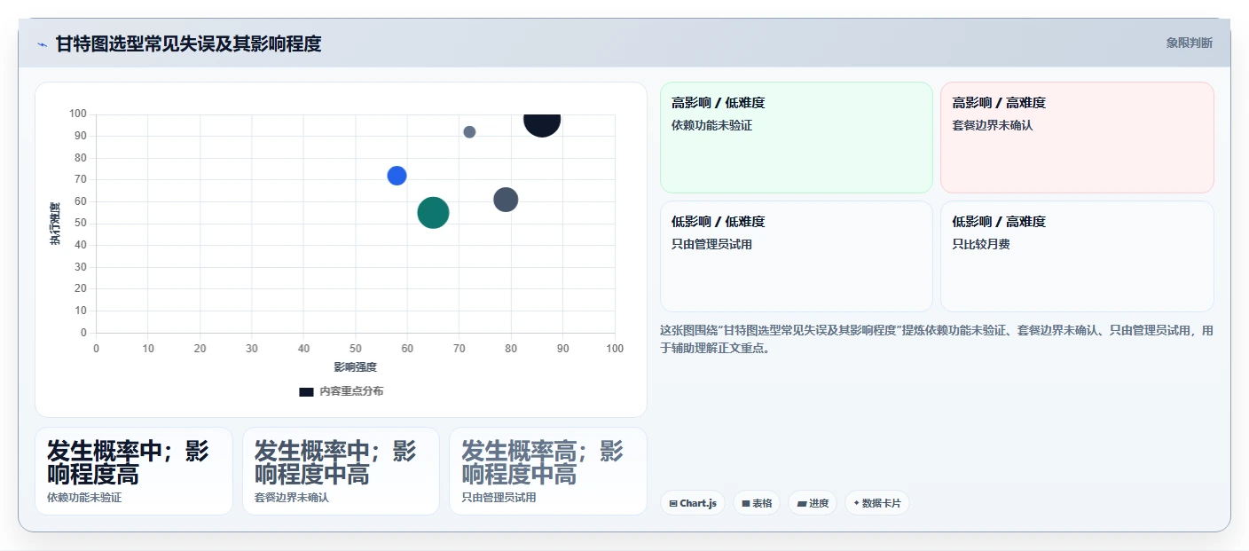Click the dark navy legend color box

(306, 391)
